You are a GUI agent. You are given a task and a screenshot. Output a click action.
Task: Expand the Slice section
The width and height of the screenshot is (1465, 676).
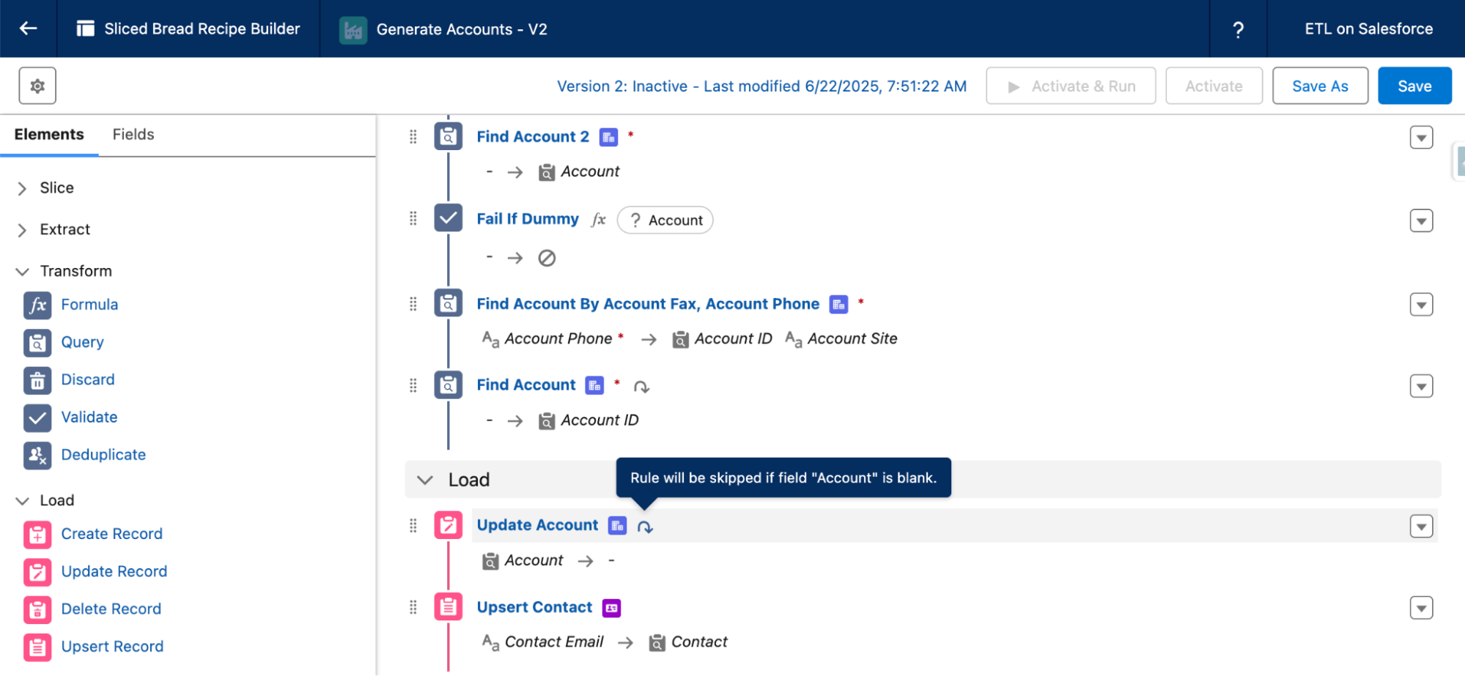(22, 188)
